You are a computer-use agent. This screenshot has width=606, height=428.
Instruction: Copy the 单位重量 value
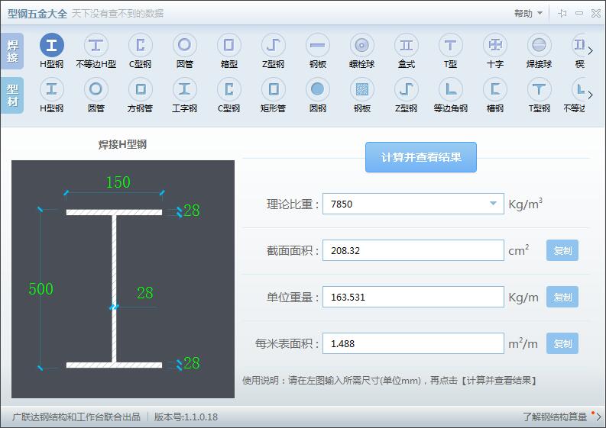(562, 297)
